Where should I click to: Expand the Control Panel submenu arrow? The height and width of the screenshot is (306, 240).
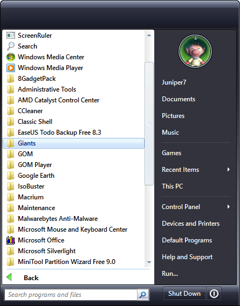click(228, 207)
